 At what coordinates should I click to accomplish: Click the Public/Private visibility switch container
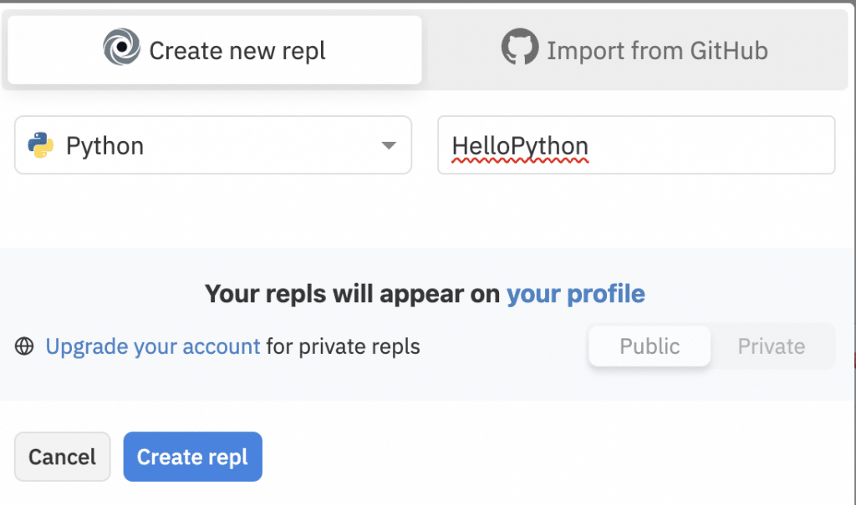pos(711,346)
